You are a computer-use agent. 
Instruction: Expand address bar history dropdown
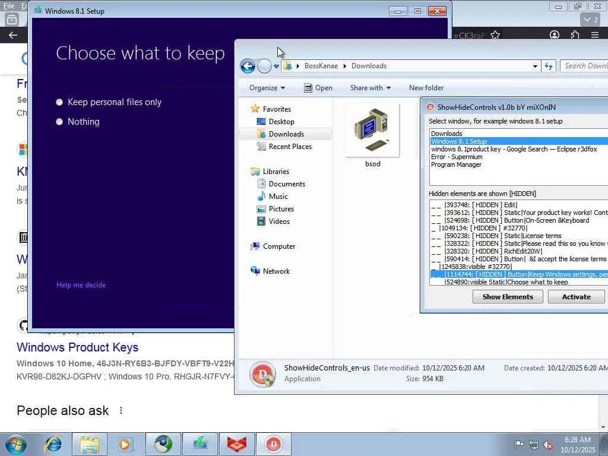click(535, 66)
